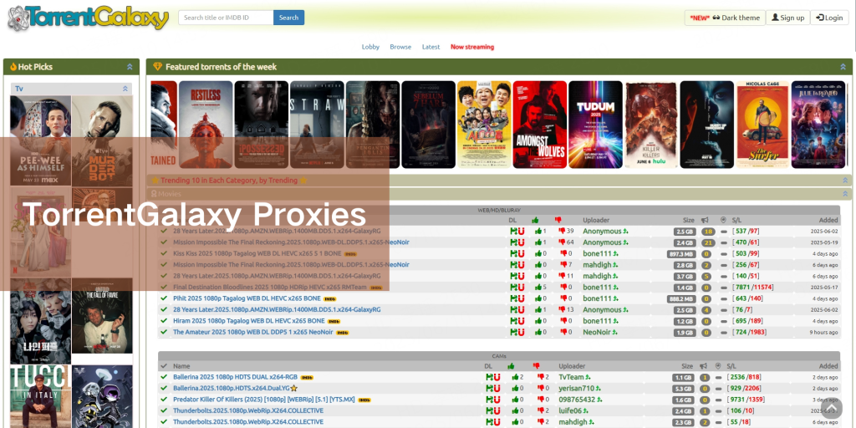Screen dimensions: 856x428
Task: Click IMDb badge beside The Amateur 2025
Action: (342, 333)
